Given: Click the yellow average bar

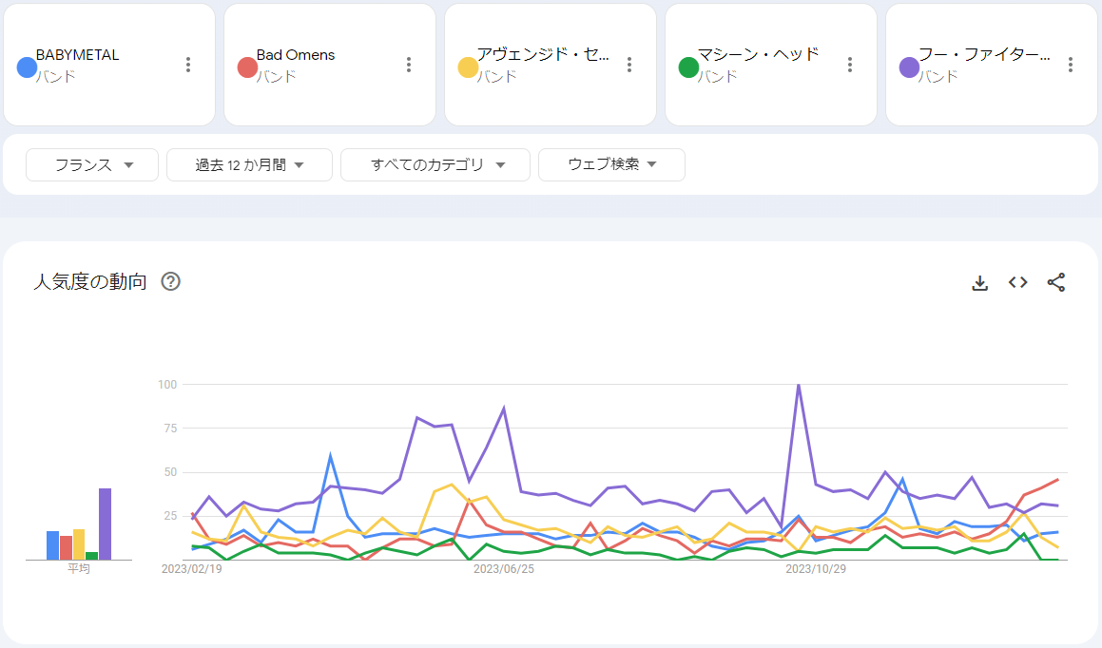Looking at the screenshot, I should (x=79, y=544).
